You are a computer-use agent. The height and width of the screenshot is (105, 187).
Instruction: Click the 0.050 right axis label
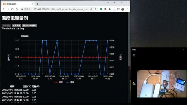pyautogui.click(x=112, y=74)
